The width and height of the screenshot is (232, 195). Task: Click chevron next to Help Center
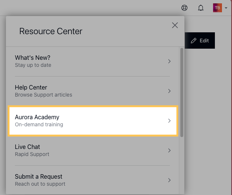tap(170, 91)
